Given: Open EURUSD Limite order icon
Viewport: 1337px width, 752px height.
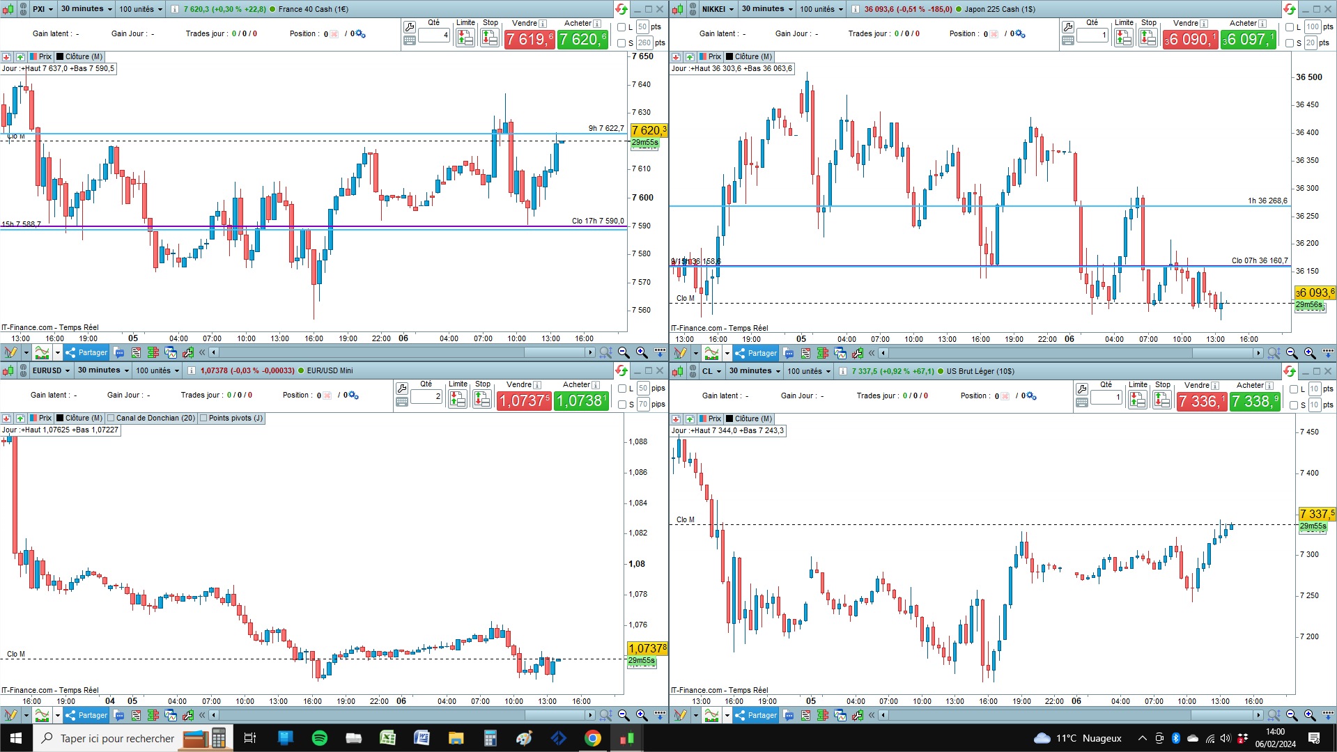Looking at the screenshot, I should (458, 399).
